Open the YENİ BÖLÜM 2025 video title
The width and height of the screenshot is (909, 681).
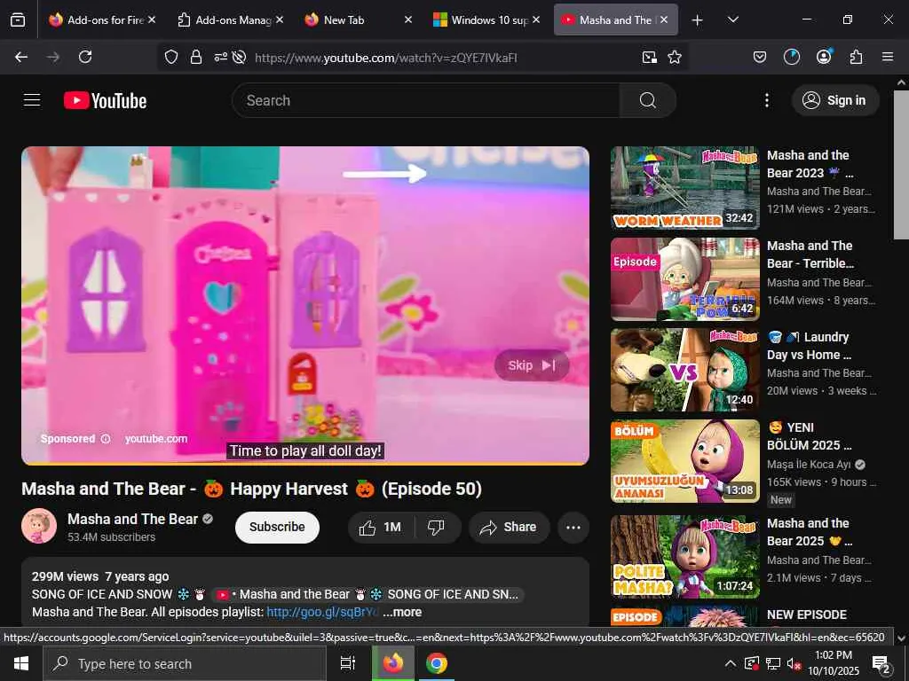pyautogui.click(x=810, y=436)
